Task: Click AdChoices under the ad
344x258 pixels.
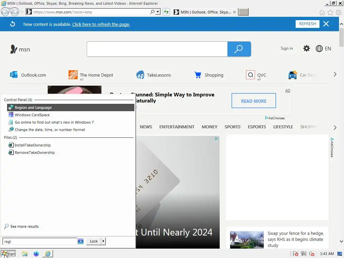Action: click(x=275, y=118)
